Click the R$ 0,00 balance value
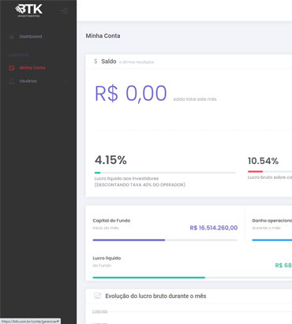292x324 pixels. [131, 93]
